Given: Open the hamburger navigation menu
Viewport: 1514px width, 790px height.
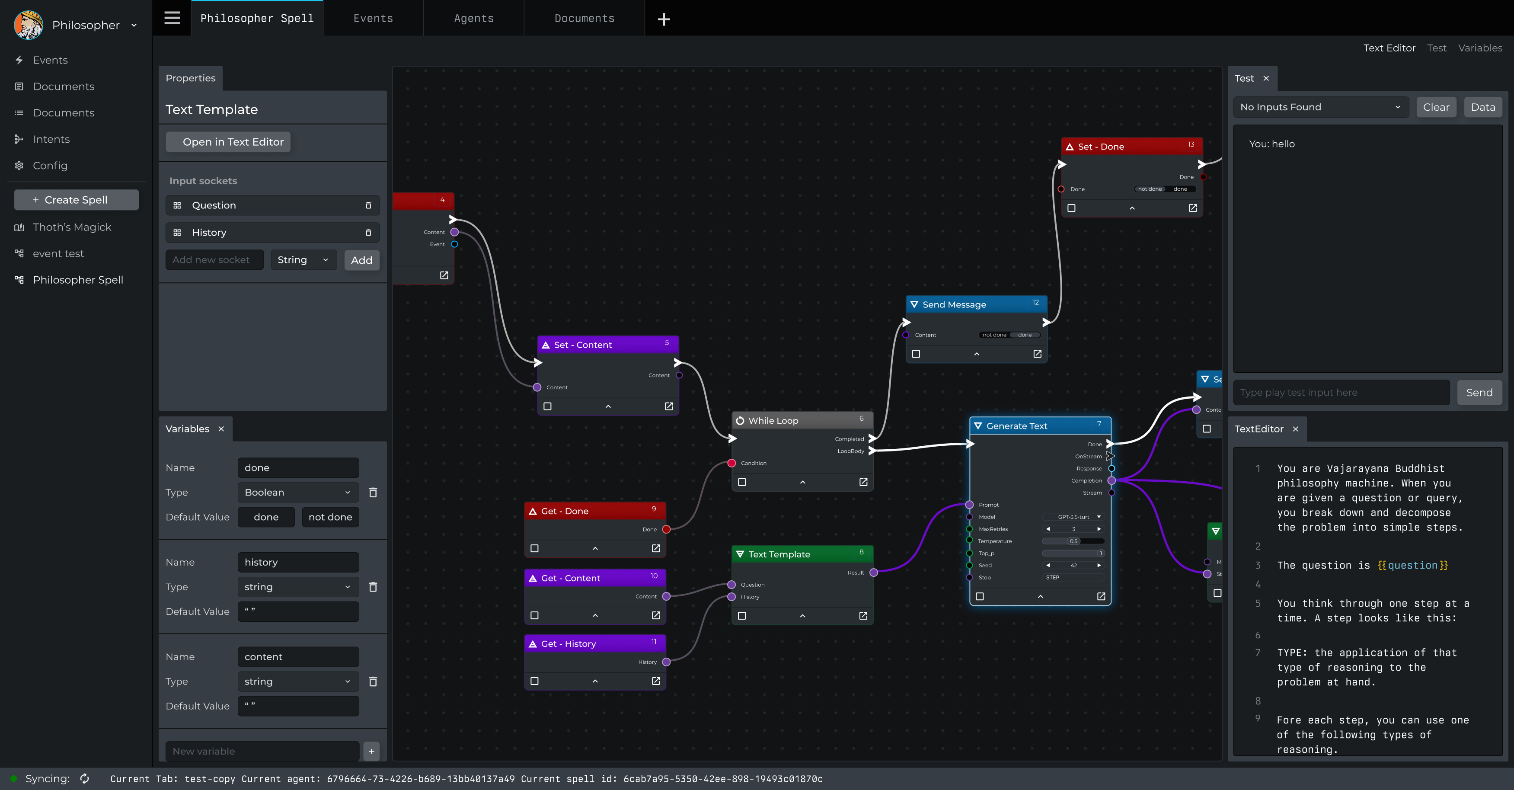Looking at the screenshot, I should pos(172,18).
